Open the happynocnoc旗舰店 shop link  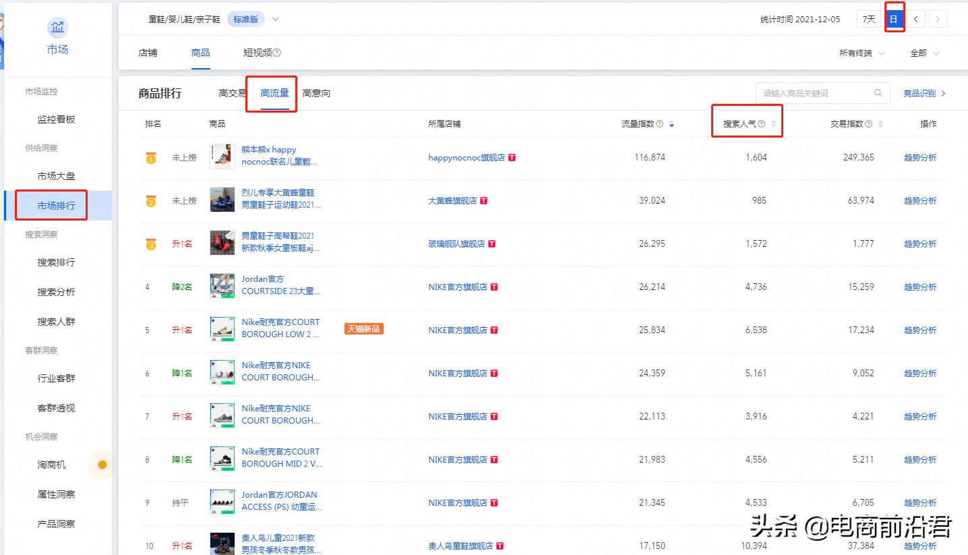coord(466,158)
